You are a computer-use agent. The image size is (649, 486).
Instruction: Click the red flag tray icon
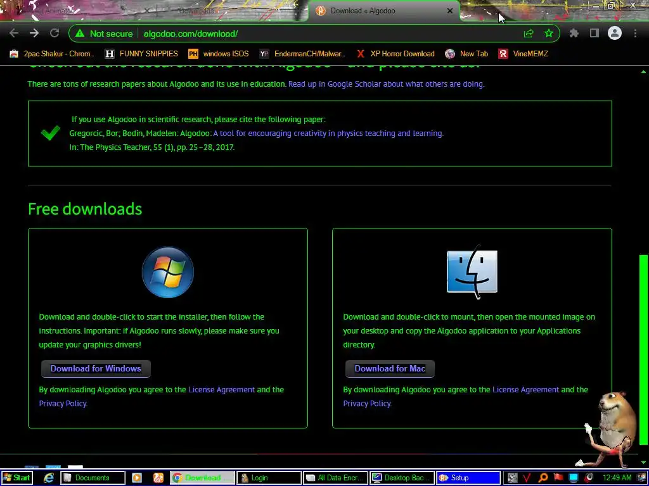[x=558, y=478]
